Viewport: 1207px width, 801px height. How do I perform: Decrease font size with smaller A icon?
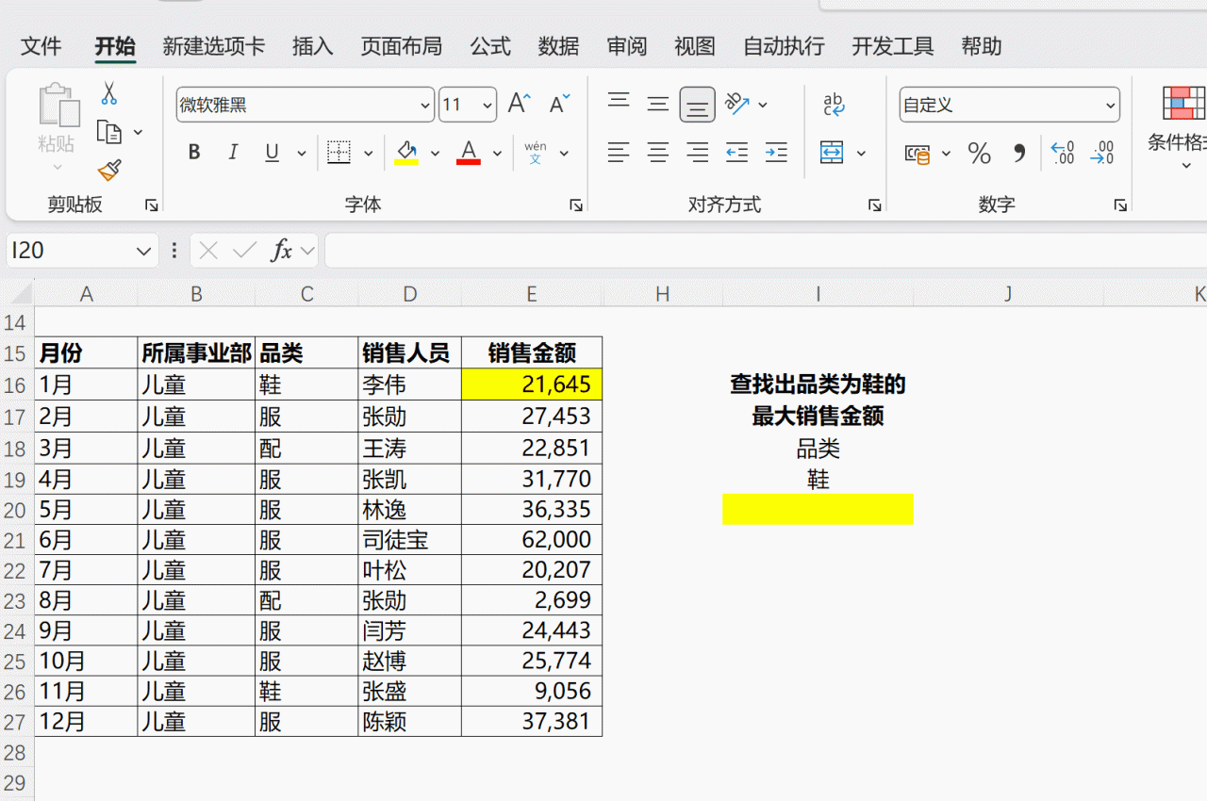(559, 104)
